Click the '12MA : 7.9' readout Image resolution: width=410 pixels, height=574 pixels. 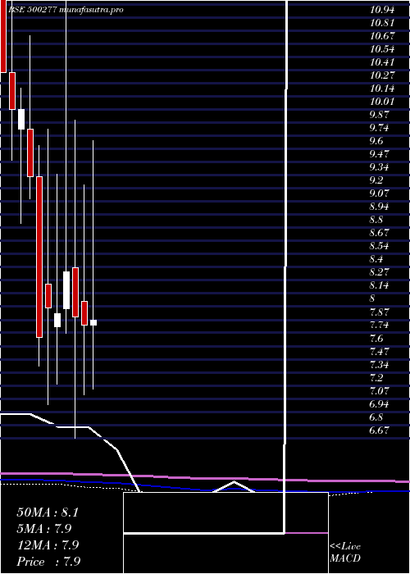pyautogui.click(x=48, y=545)
